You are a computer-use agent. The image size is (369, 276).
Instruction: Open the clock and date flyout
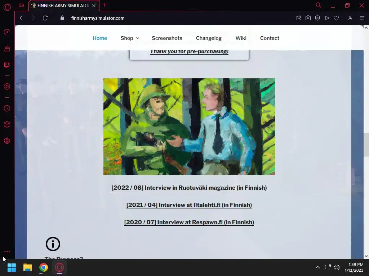(x=354, y=267)
